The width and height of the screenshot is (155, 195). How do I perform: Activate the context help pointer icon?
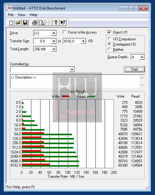click(63, 22)
